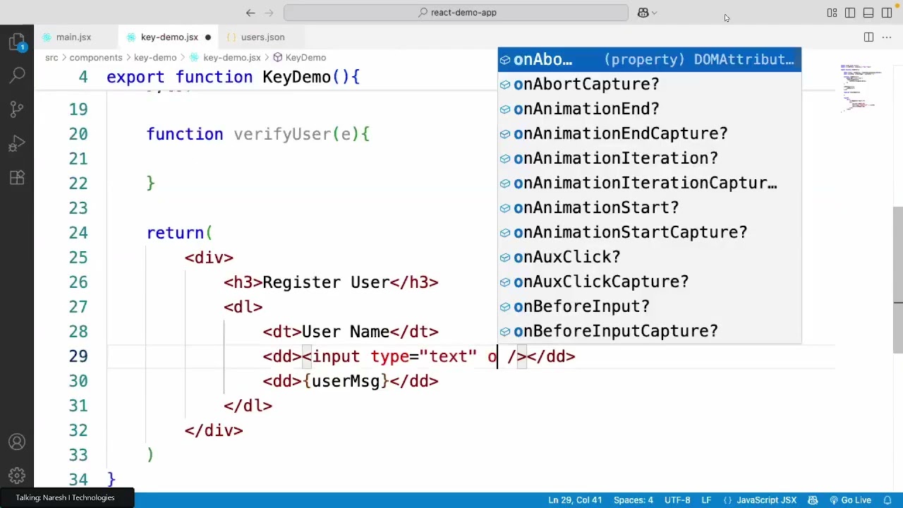Click the property icon beside onAnimationEnd?

click(x=505, y=109)
